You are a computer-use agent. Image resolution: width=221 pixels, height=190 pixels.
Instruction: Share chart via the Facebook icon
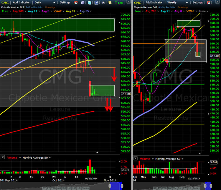click(96, 3)
